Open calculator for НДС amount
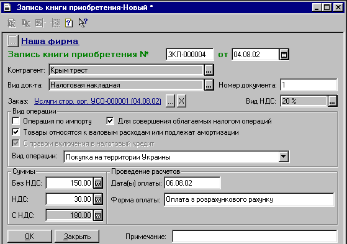The height and width of the screenshot is (244, 347). (98, 199)
